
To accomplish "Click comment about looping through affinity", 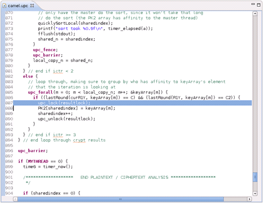I will (x=126, y=82).
